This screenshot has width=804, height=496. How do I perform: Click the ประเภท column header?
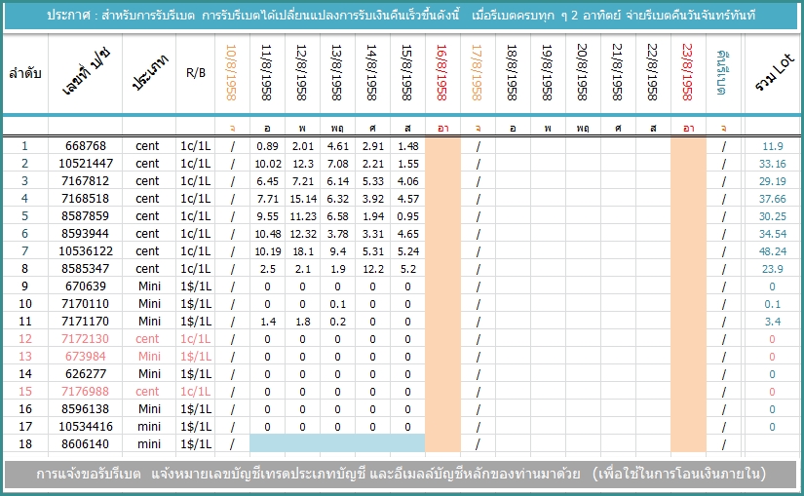pos(149,73)
